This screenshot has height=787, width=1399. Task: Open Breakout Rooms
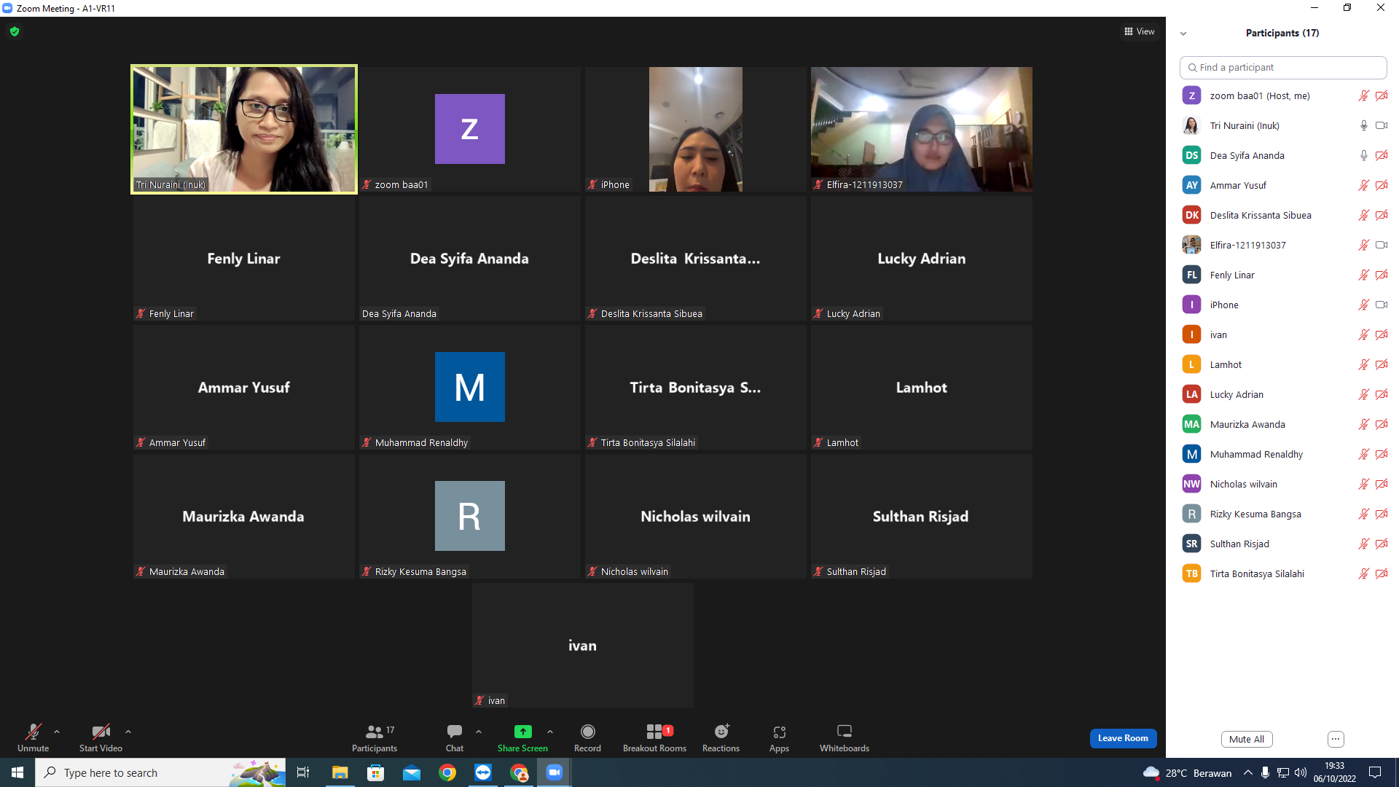[x=654, y=737]
